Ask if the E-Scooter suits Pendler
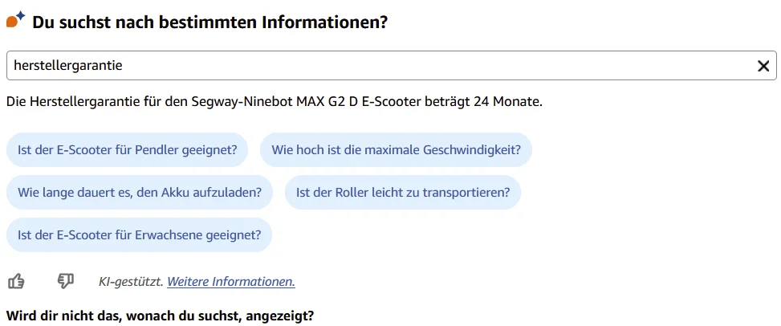The image size is (781, 326). pyautogui.click(x=127, y=149)
